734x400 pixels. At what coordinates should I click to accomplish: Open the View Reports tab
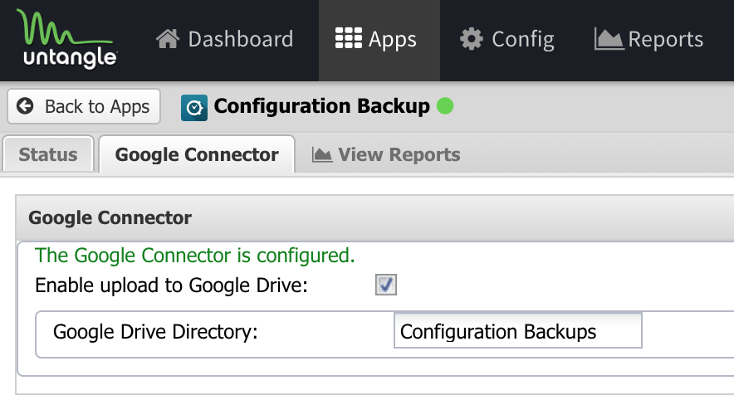[x=386, y=155]
